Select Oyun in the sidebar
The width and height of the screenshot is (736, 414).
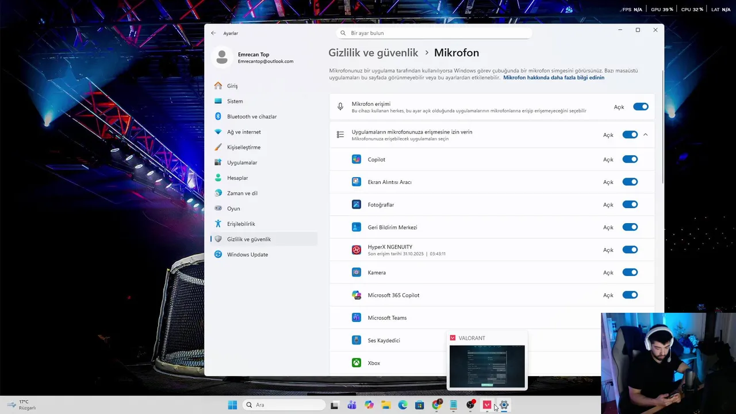pos(264,209)
